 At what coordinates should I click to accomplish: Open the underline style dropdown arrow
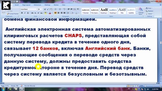pyautogui.click(x=30, y=13)
